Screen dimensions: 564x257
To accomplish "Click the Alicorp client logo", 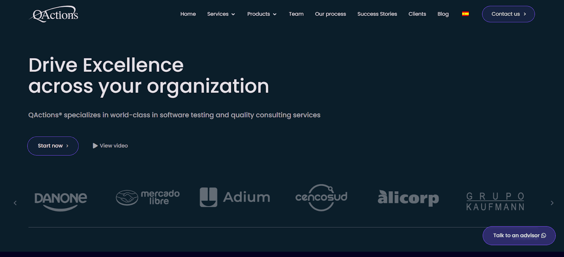I will click(408, 198).
